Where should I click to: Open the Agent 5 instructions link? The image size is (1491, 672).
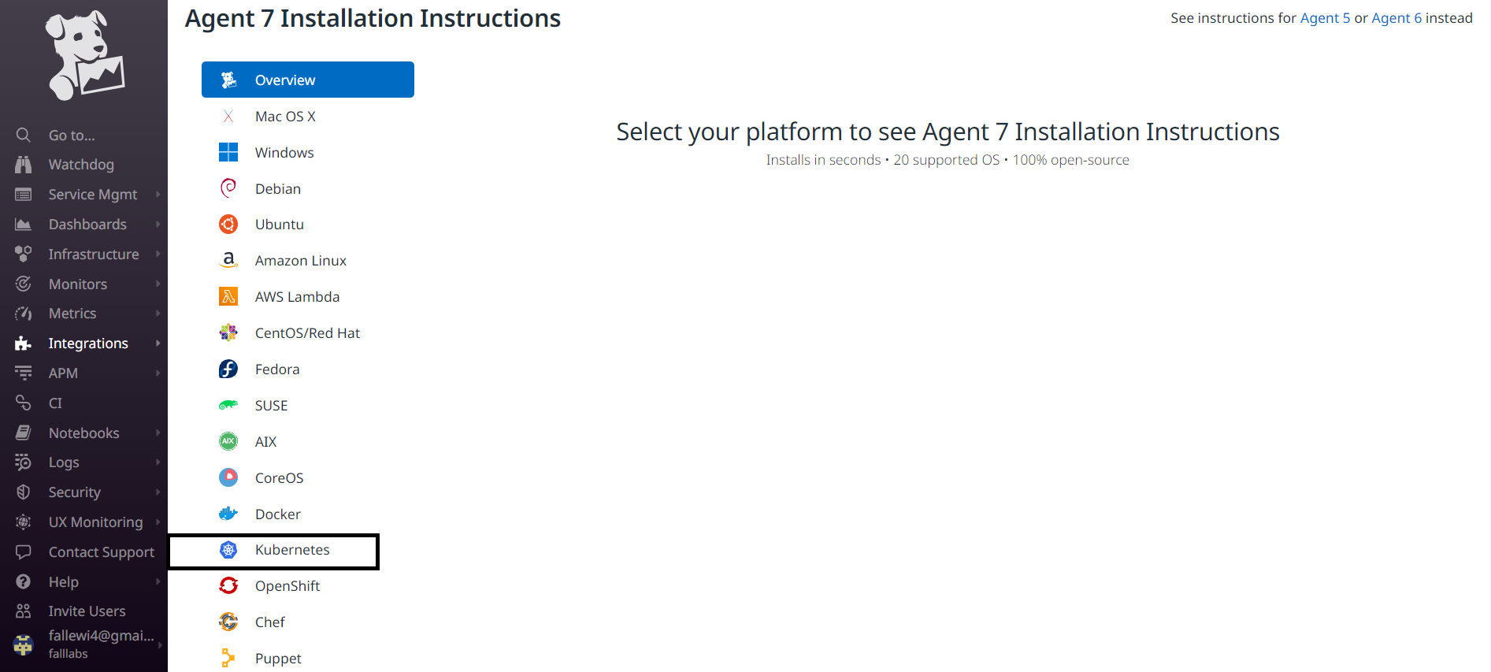pyautogui.click(x=1325, y=18)
